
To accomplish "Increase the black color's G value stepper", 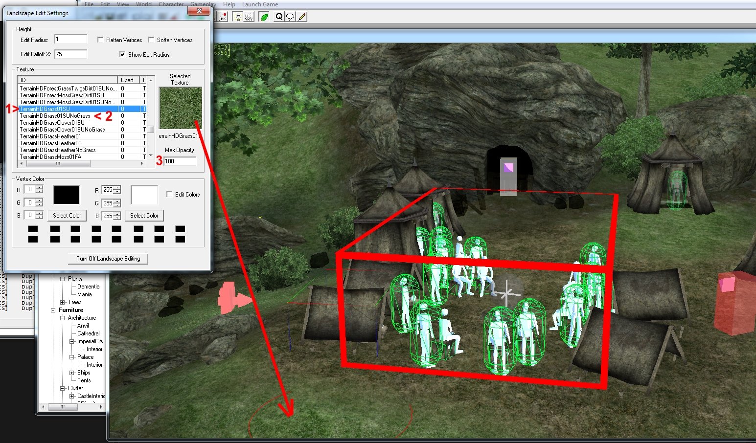I will [39, 200].
